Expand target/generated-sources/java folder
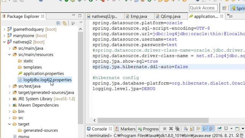 point(10,92)
